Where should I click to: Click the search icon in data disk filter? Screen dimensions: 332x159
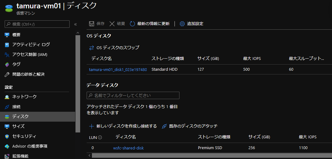point(90,95)
